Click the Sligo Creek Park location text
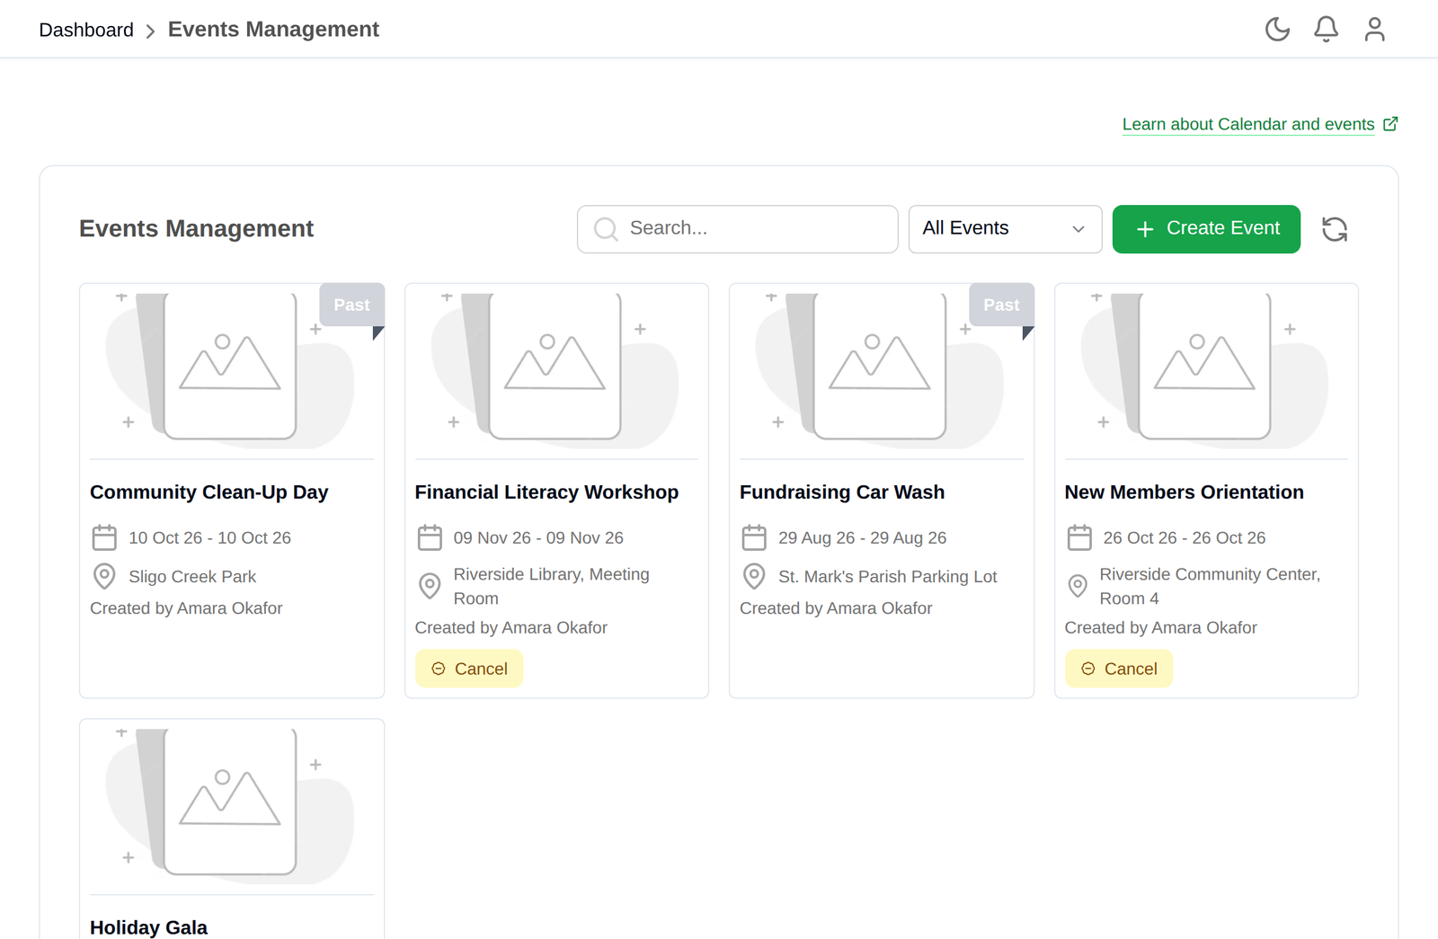Screen dimensions: 1438x939 [x=192, y=576]
